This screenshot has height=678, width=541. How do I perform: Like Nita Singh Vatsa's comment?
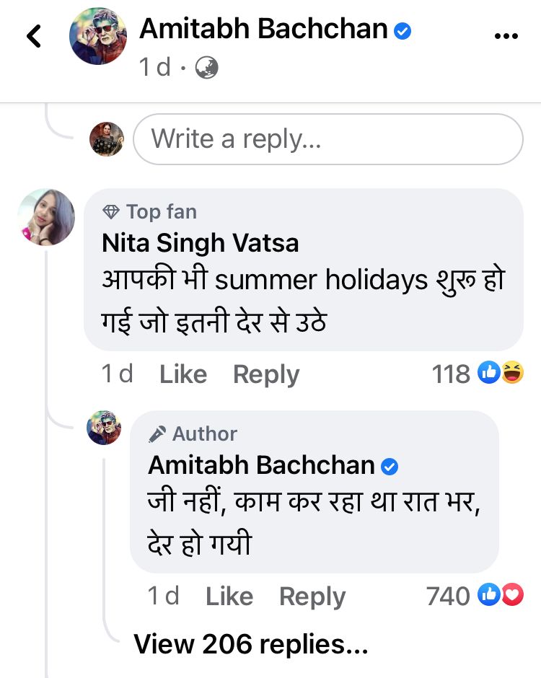click(x=183, y=374)
